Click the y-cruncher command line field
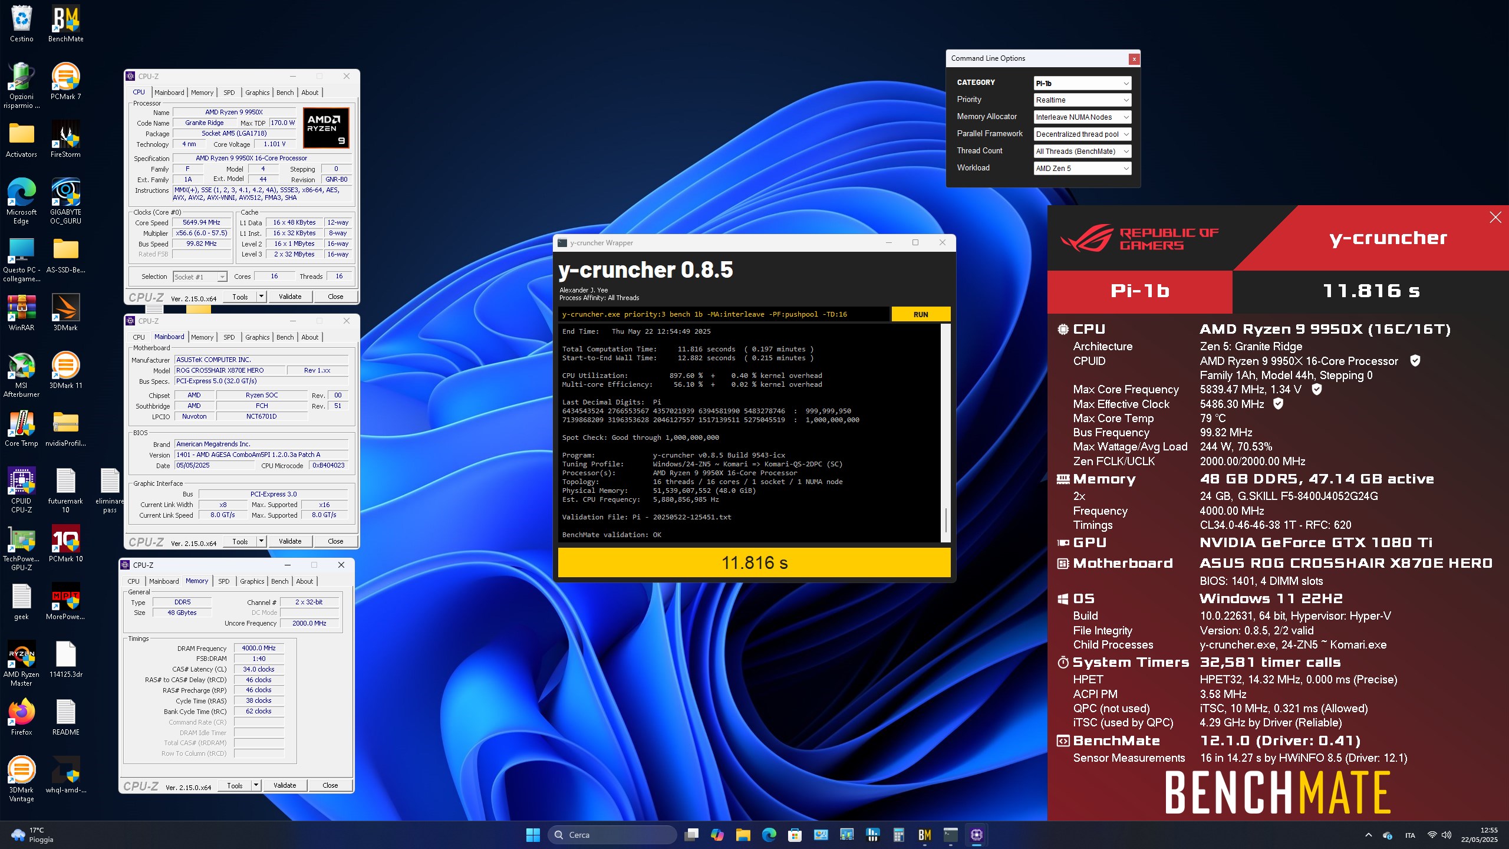 (x=723, y=314)
